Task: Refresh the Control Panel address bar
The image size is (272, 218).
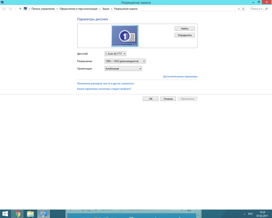Action: [x=243, y=9]
